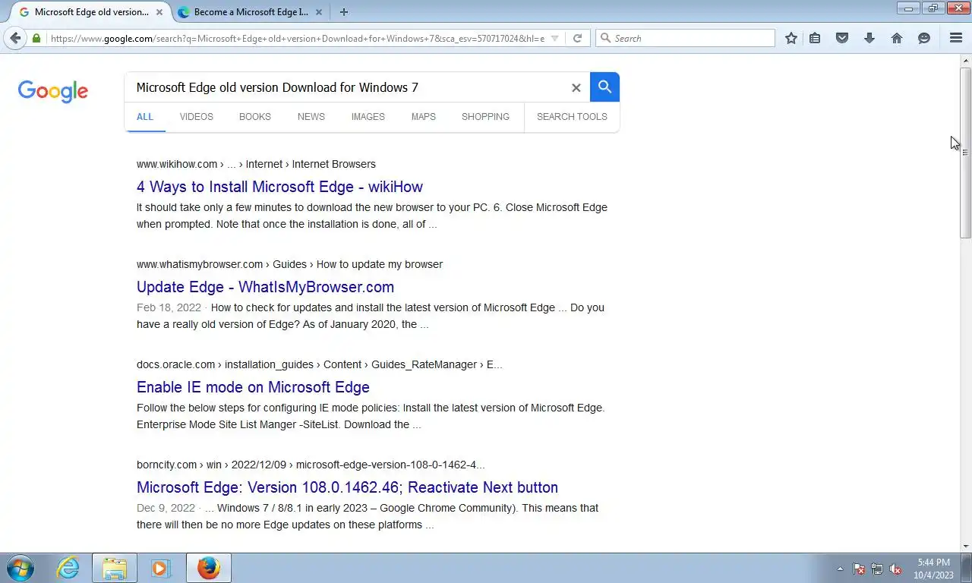Select the ALL results tab

144,117
